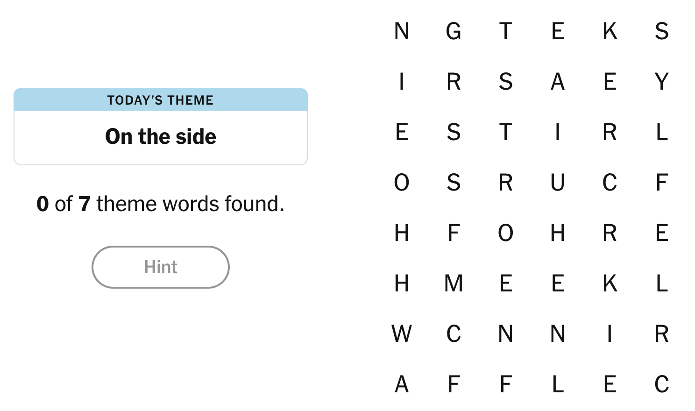
Task: Select letter C in the bottom-right grid corner
Action: pos(661,384)
